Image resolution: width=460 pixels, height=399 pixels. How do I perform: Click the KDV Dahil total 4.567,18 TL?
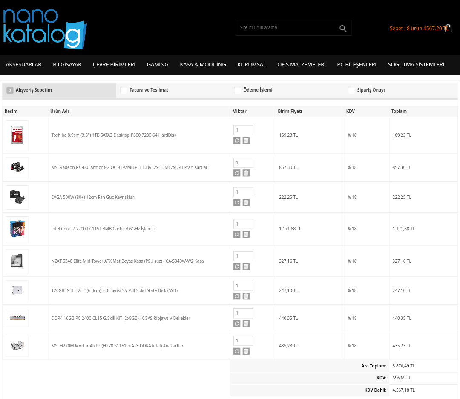403,390
